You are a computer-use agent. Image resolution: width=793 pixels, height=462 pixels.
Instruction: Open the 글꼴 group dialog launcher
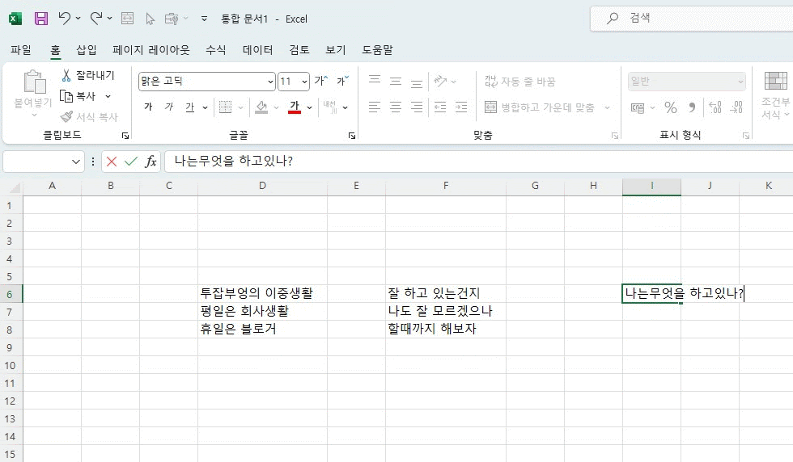[352, 136]
